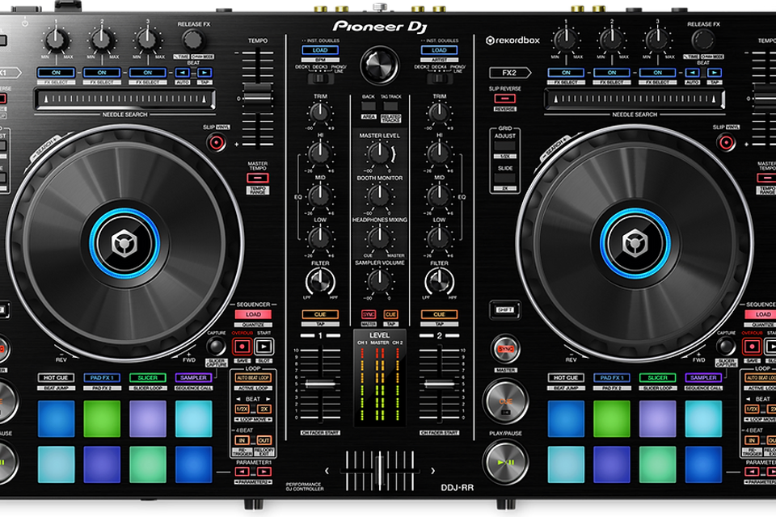The height and width of the screenshot is (517, 776).
Task: Toggle the left deck Master Tempo button
Action: 257,178
